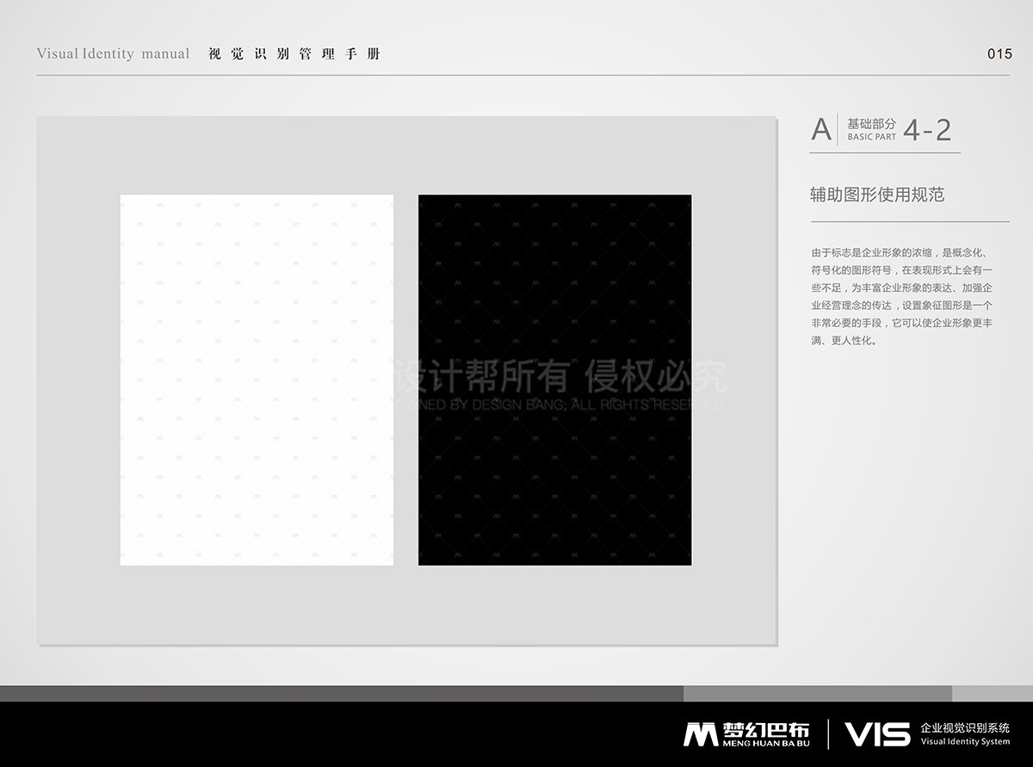Image resolution: width=1033 pixels, height=767 pixels.
Task: Select the '企业视觉识别系统' footer text
Action: (965, 727)
